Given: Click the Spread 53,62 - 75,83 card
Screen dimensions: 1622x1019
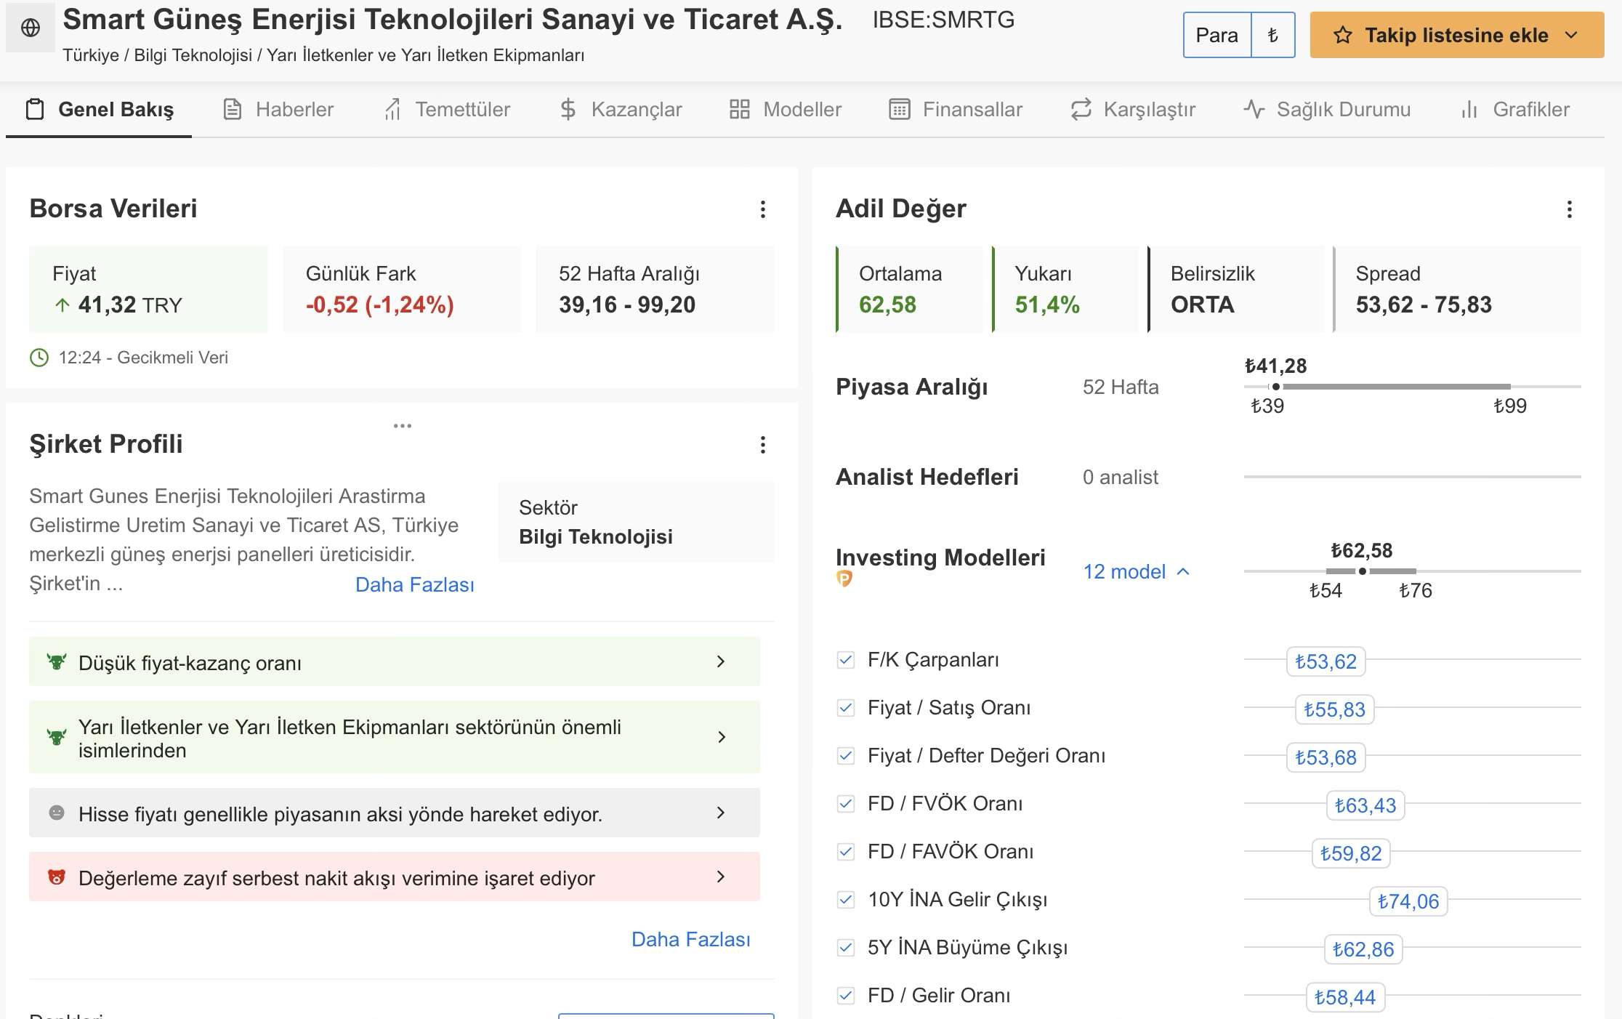Looking at the screenshot, I should click(x=1457, y=289).
